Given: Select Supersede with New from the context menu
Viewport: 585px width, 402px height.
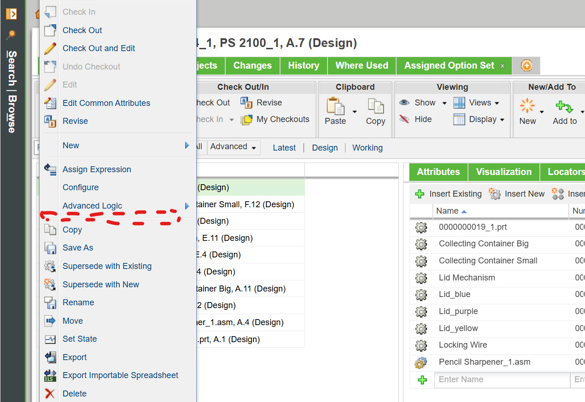Looking at the screenshot, I should 100,284.
